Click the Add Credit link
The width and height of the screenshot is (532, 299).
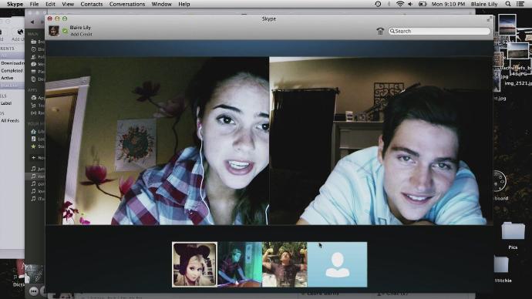[x=81, y=34]
